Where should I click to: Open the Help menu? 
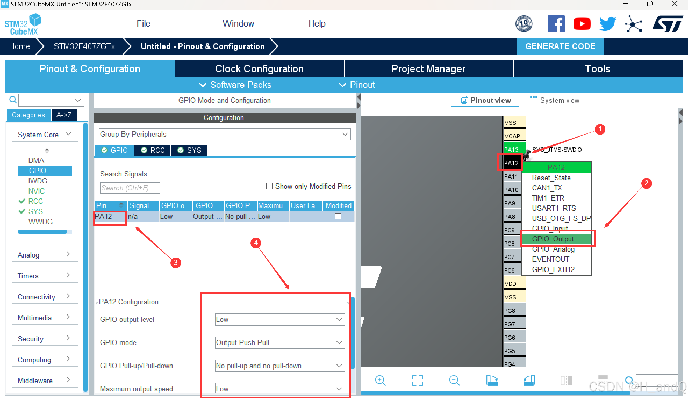tap(317, 24)
